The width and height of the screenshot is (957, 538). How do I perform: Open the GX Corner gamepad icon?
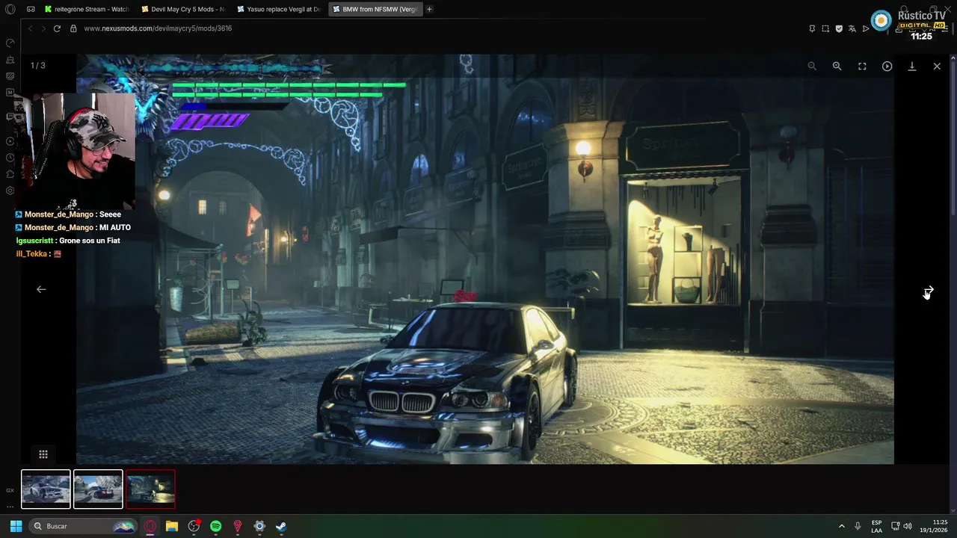(x=31, y=9)
